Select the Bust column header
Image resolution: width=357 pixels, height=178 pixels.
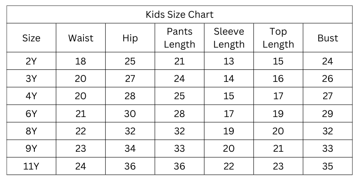pos(328,38)
